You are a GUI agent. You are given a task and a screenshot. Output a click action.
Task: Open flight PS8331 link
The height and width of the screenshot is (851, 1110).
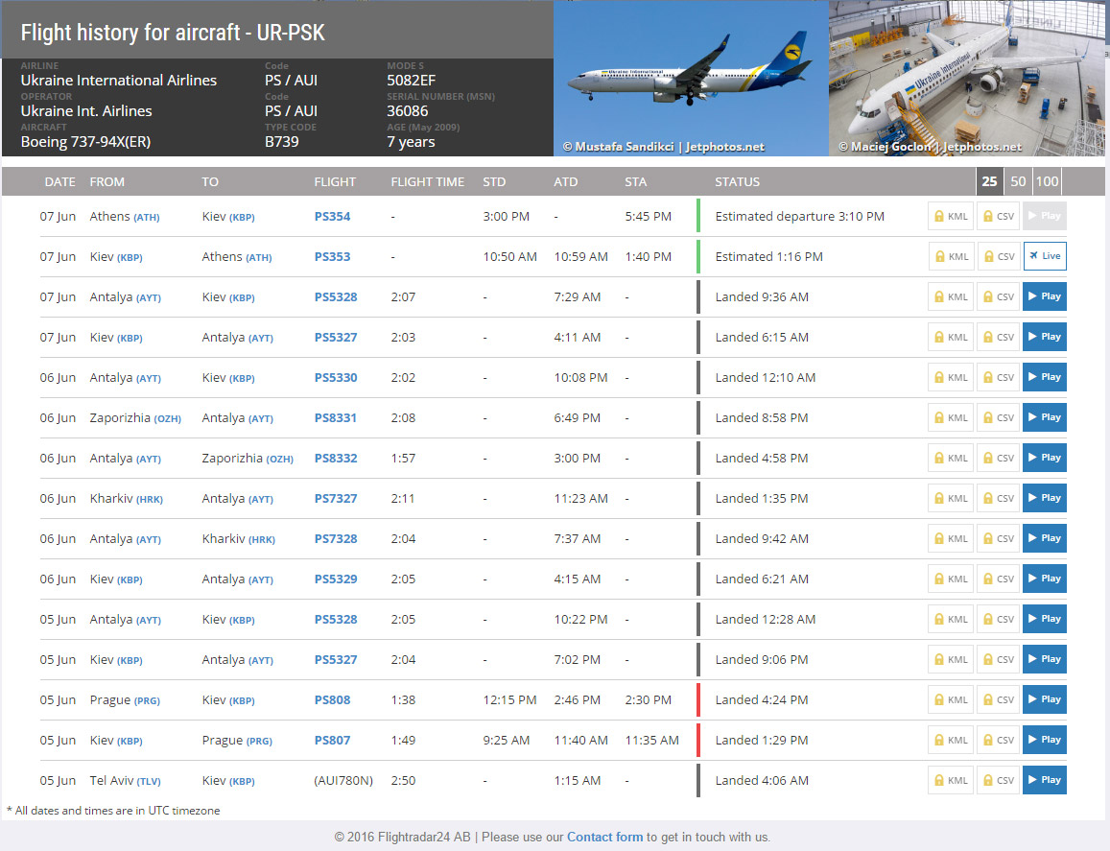click(336, 418)
